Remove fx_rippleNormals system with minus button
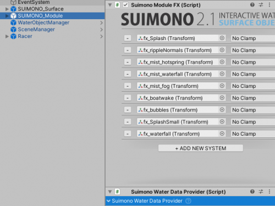This screenshot has width=275, height=206. [x=128, y=50]
